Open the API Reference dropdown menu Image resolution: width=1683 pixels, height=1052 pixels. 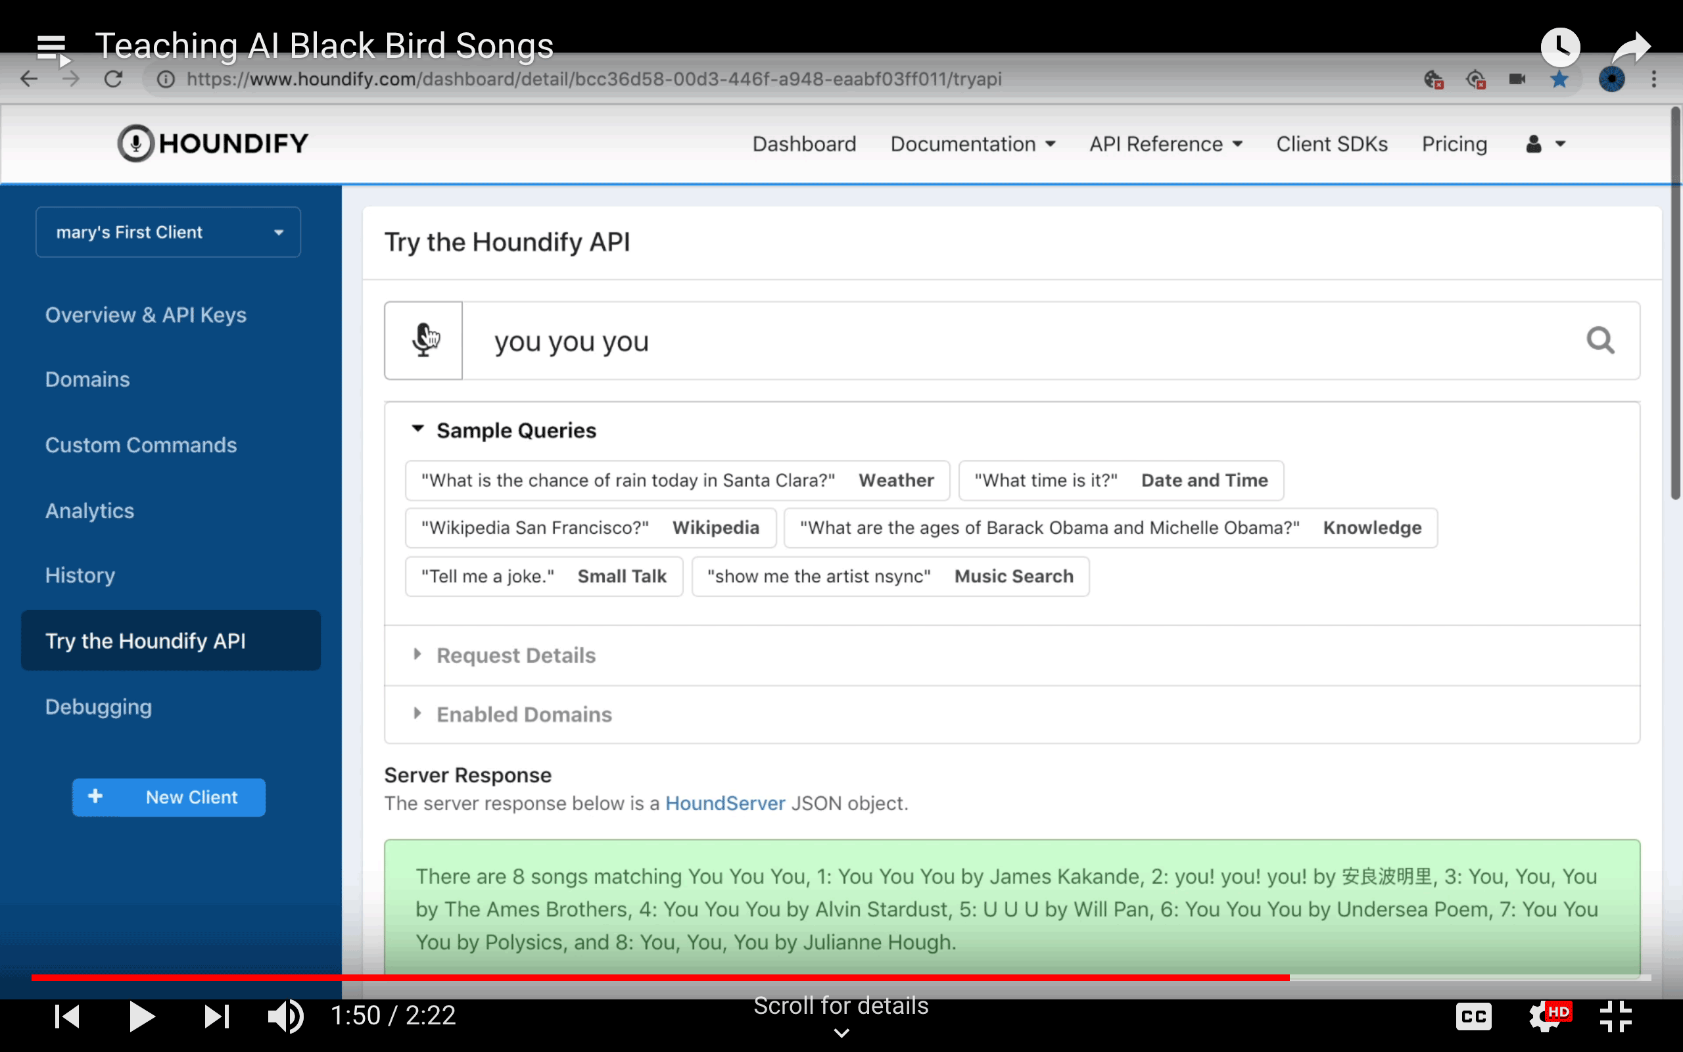pyautogui.click(x=1166, y=144)
